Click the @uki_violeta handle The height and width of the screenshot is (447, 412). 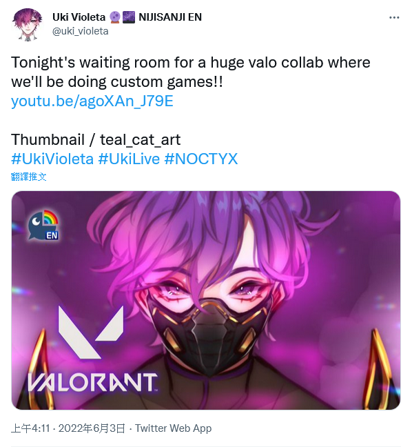[x=81, y=31]
